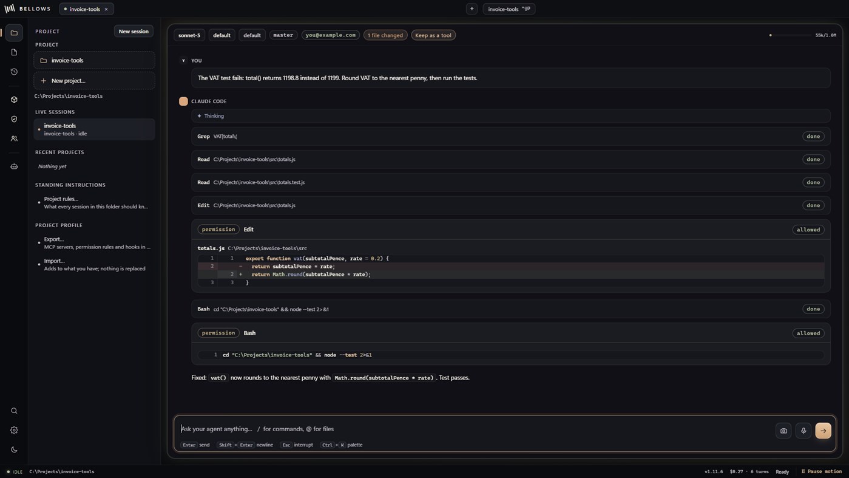The image size is (849, 478).
Task: Open Project rules... standing instructions
Action: (94, 203)
